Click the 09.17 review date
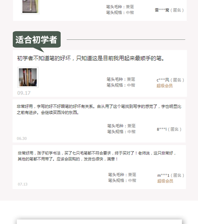 tap(24, 93)
